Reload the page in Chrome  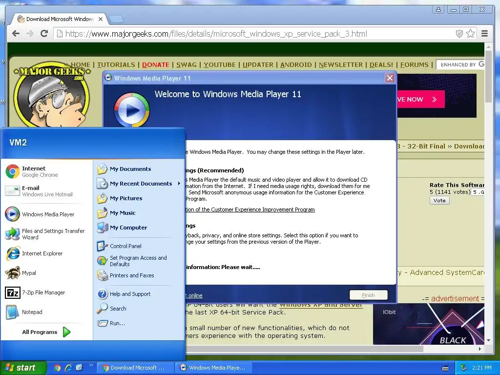coord(44,34)
